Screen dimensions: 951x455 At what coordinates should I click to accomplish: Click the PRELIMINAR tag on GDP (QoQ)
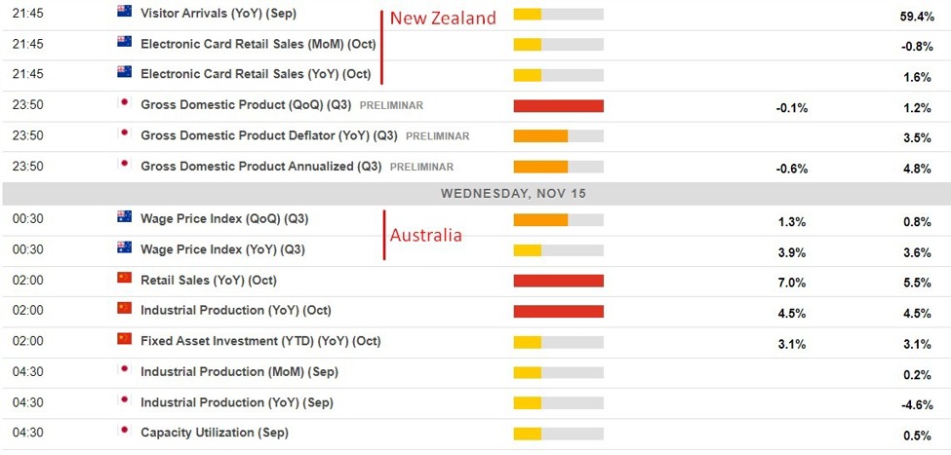click(391, 105)
